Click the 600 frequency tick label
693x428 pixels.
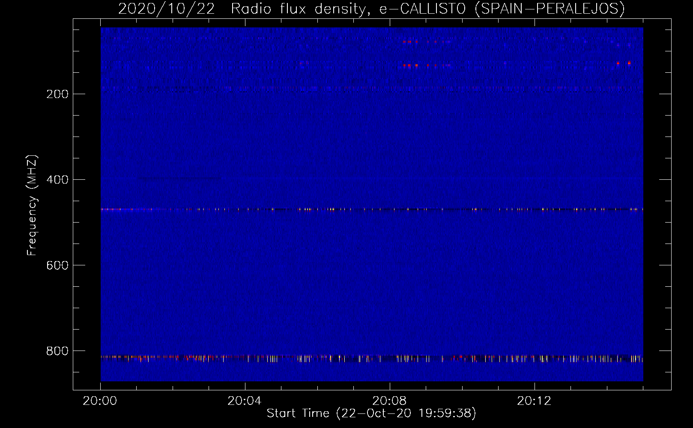click(57, 265)
